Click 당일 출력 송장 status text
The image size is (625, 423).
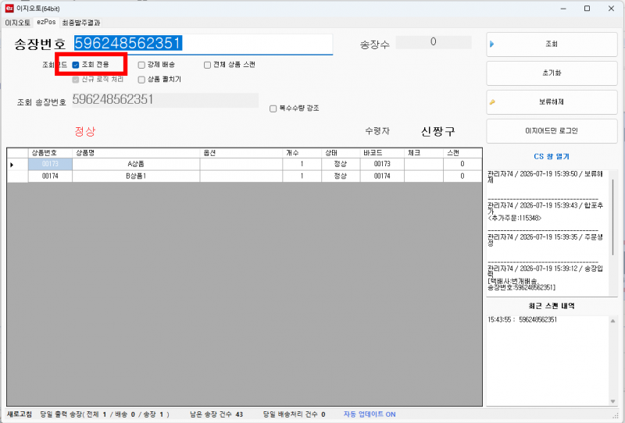pos(105,414)
